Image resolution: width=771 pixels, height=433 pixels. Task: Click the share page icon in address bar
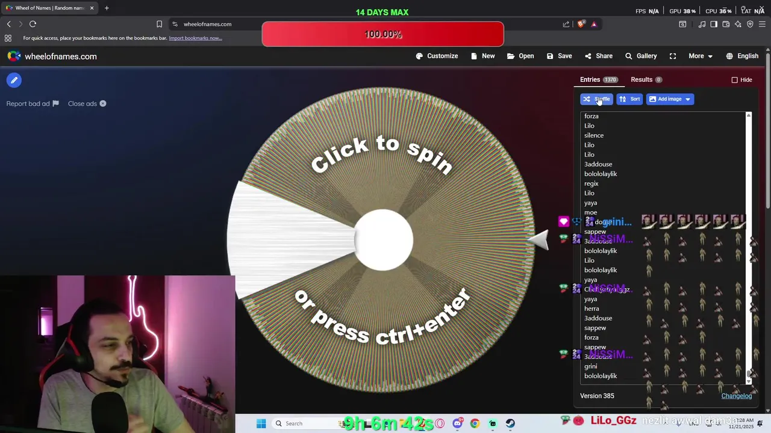(x=566, y=24)
